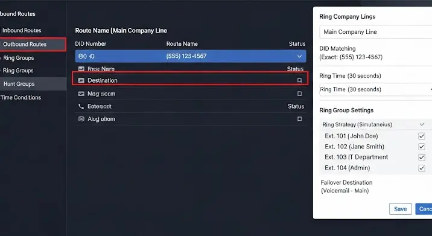Viewport: 432px width, 236px height.
Task: Click the icon beside Alog obom row
Action: pos(81,119)
